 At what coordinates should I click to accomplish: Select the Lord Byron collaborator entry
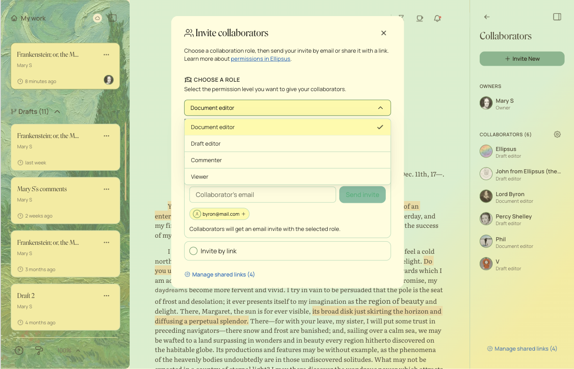pos(521,197)
